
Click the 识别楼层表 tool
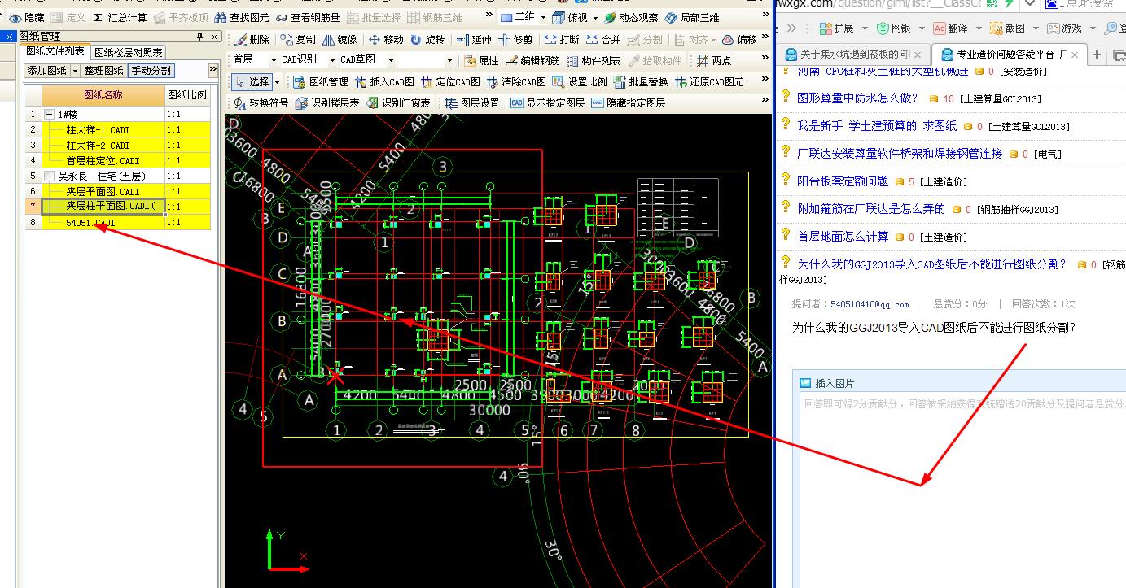point(327,102)
